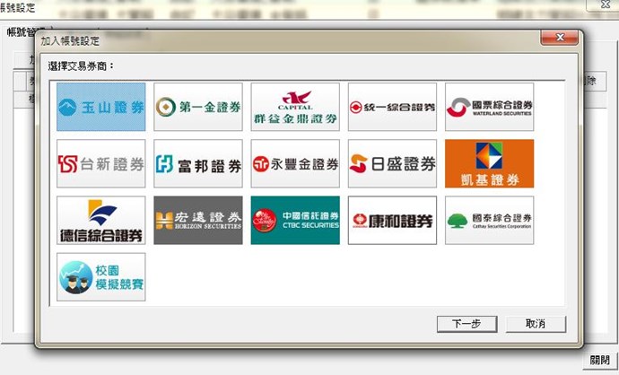Select 統一綜合證券 broker tile

click(x=392, y=107)
